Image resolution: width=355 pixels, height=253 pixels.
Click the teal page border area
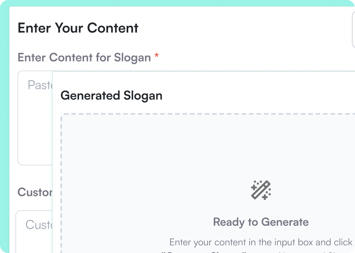click(x=4, y=124)
